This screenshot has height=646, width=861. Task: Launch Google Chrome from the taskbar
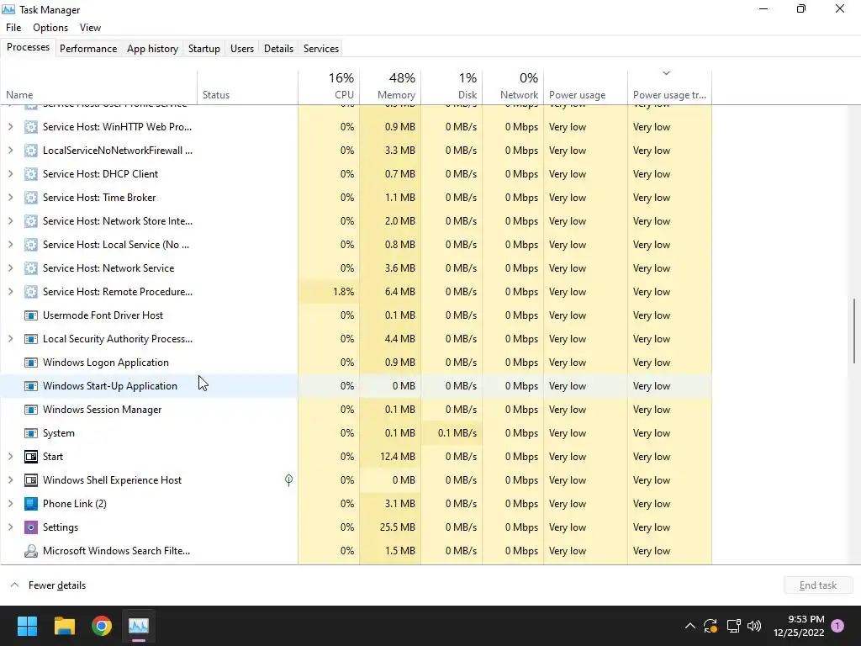[102, 626]
